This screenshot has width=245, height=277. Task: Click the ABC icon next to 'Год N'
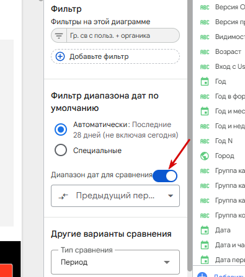pyautogui.click(x=205, y=141)
